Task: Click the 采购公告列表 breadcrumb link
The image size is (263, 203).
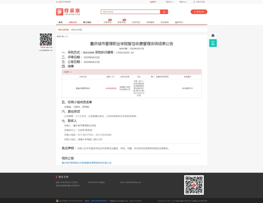Action: [63, 30]
